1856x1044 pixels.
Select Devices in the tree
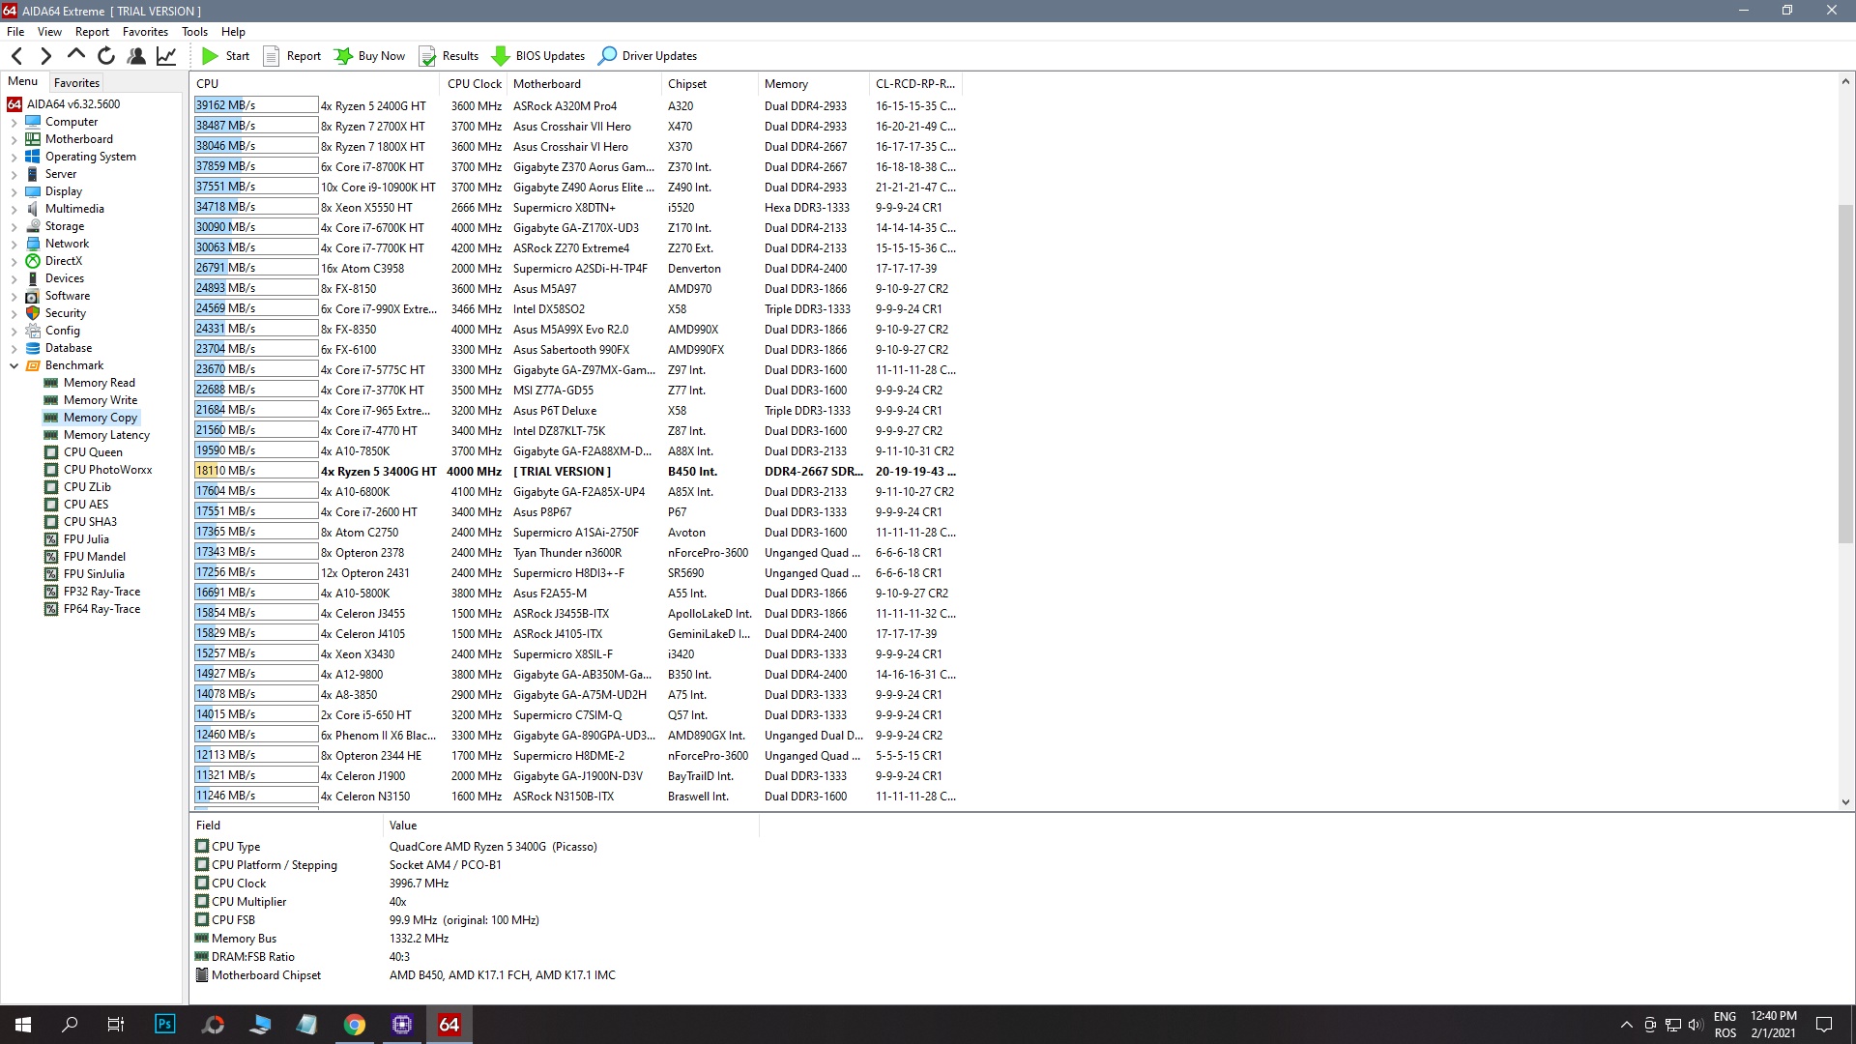point(64,278)
